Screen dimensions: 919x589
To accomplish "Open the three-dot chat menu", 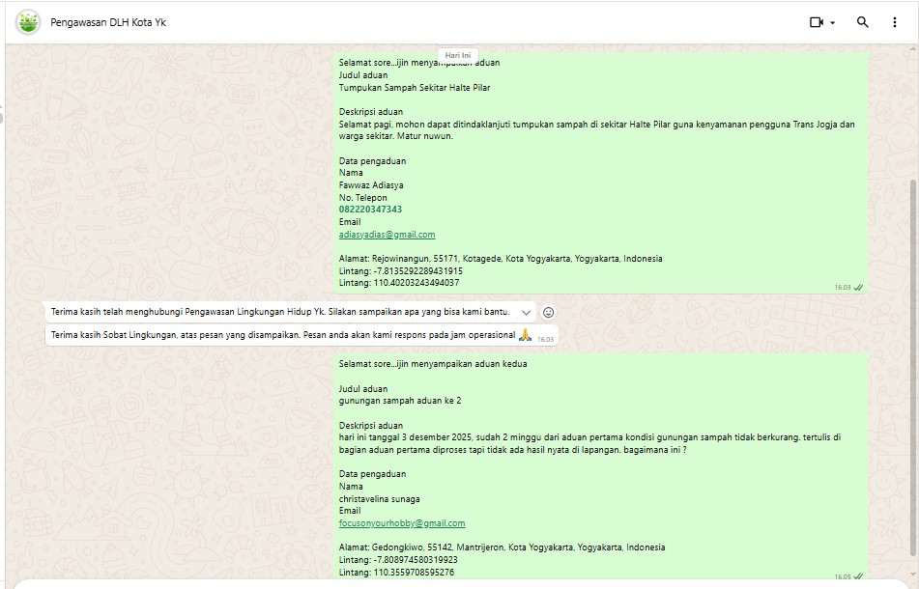I will [895, 22].
